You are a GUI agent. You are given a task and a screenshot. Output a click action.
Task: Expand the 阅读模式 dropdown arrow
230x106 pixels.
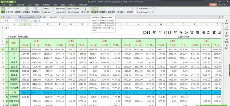point(30,12)
